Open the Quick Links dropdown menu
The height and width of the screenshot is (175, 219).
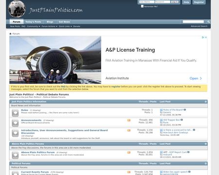[65, 26]
